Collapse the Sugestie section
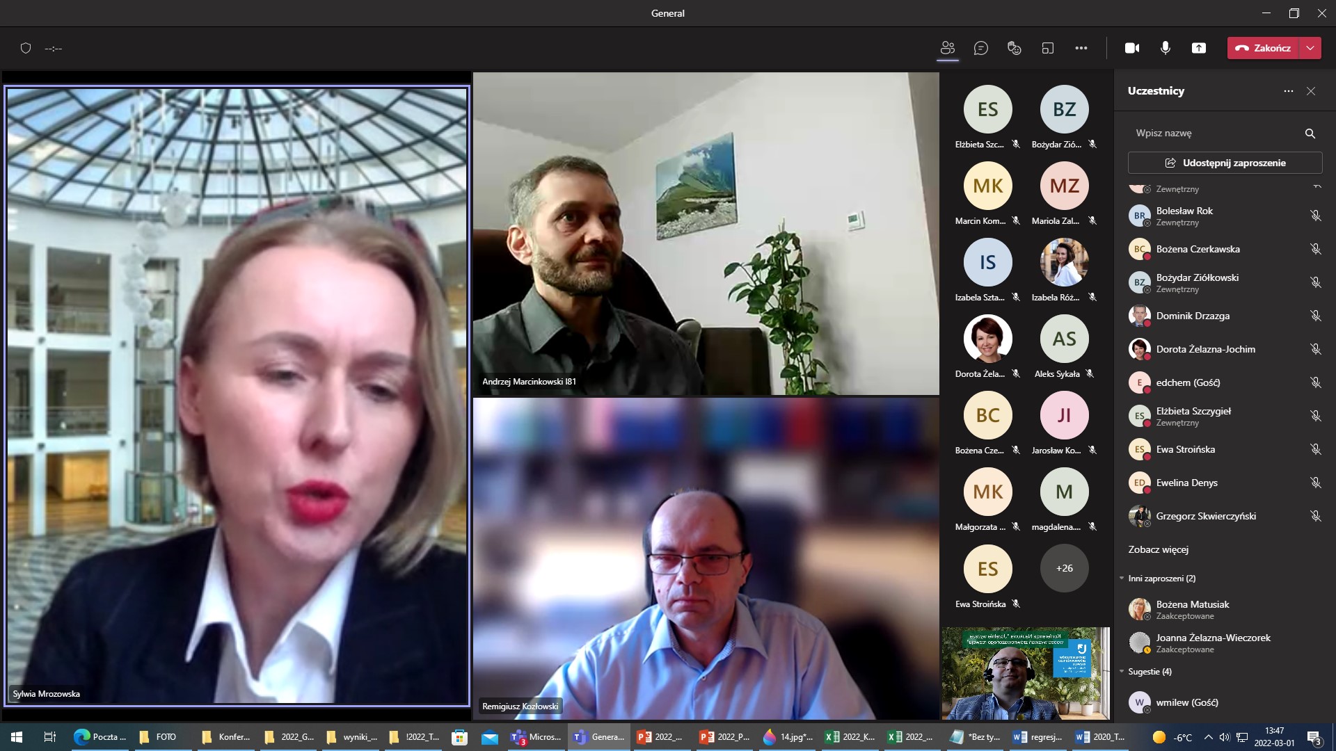 pos(1122,672)
